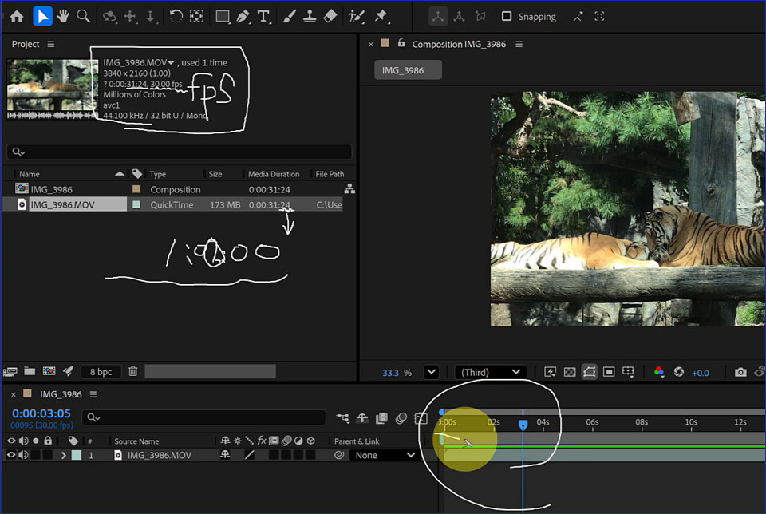Hide video for IMG_3986.MOV layer
The width and height of the screenshot is (766, 514).
click(x=12, y=455)
